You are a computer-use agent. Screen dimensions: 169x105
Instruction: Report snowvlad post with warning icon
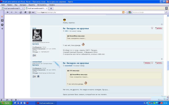[x=152, y=63]
